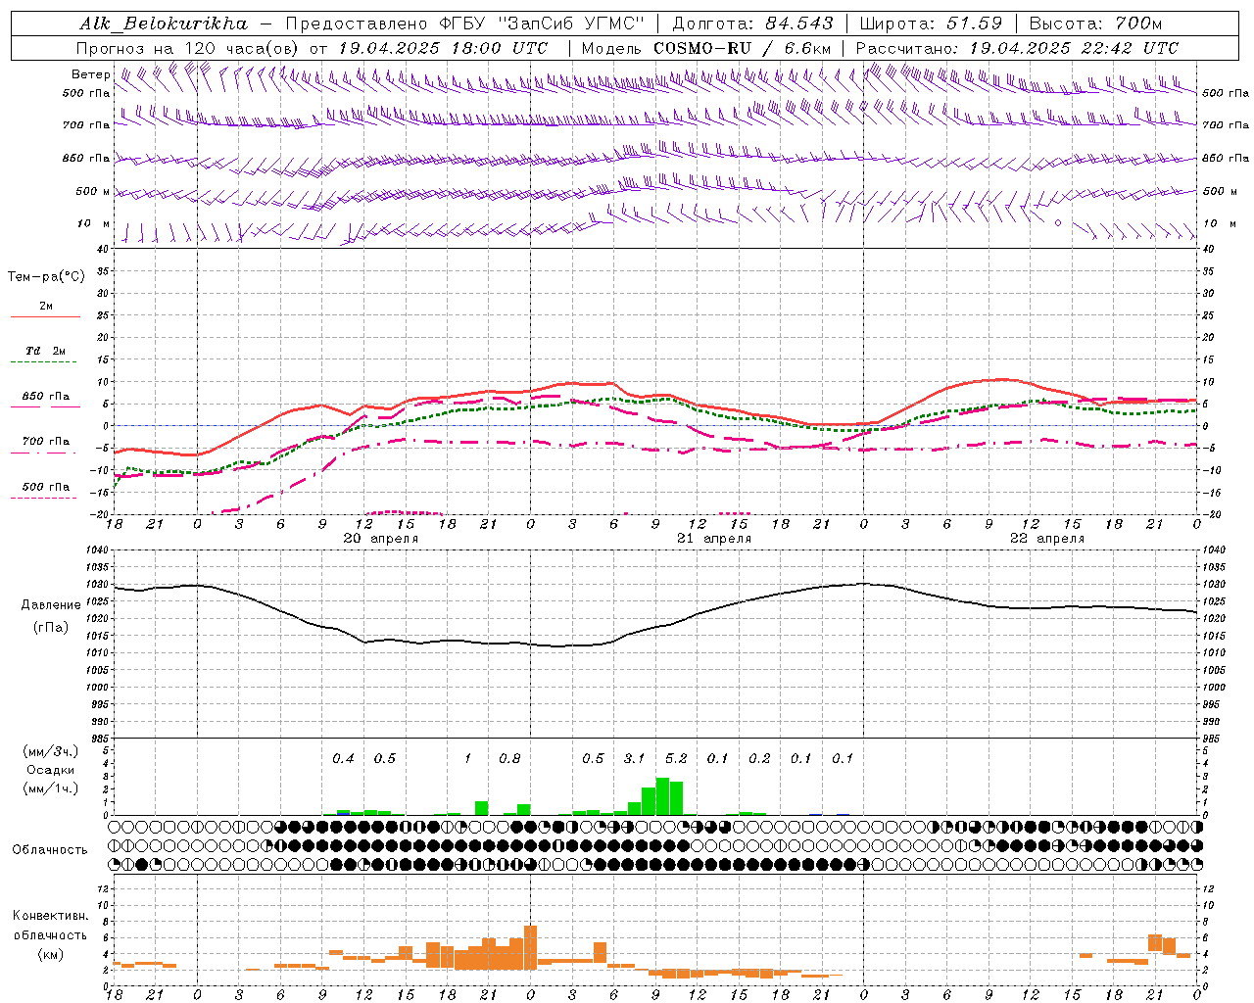Screen dimensions: 1254x1003
Task: Click the Ветер wind section label
Action: [x=90, y=74]
